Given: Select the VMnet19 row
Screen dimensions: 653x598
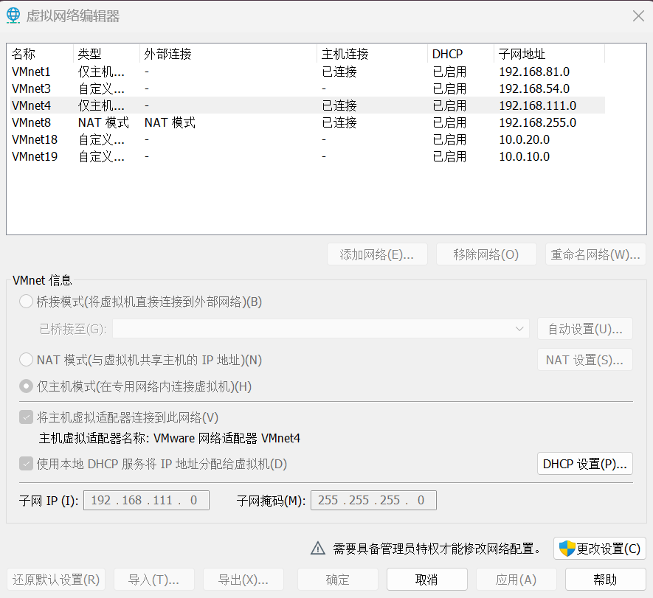Looking at the screenshot, I should pyautogui.click(x=308, y=156).
